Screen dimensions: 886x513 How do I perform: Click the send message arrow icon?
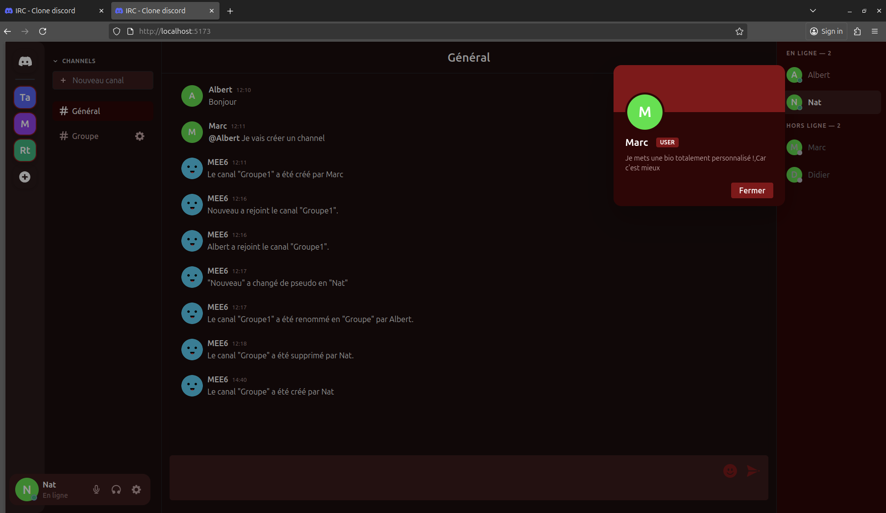coord(752,471)
